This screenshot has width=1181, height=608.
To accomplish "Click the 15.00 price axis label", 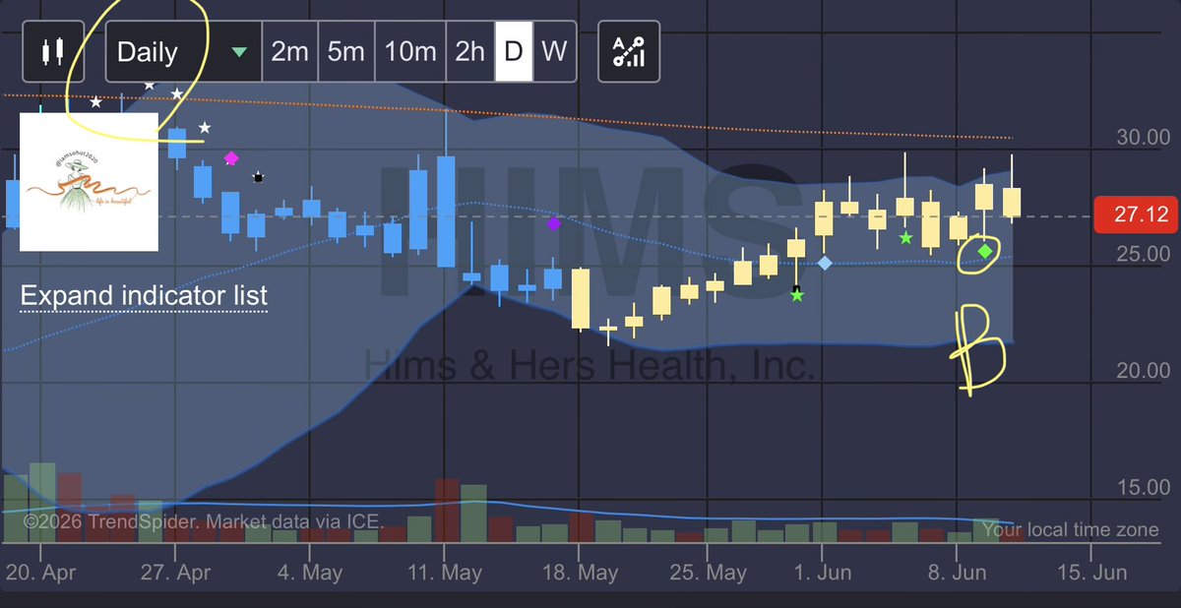I will click(x=1143, y=488).
